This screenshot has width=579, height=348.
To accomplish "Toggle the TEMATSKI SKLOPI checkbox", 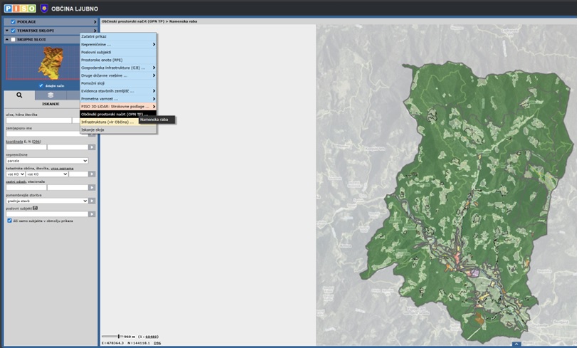I will [x=13, y=31].
